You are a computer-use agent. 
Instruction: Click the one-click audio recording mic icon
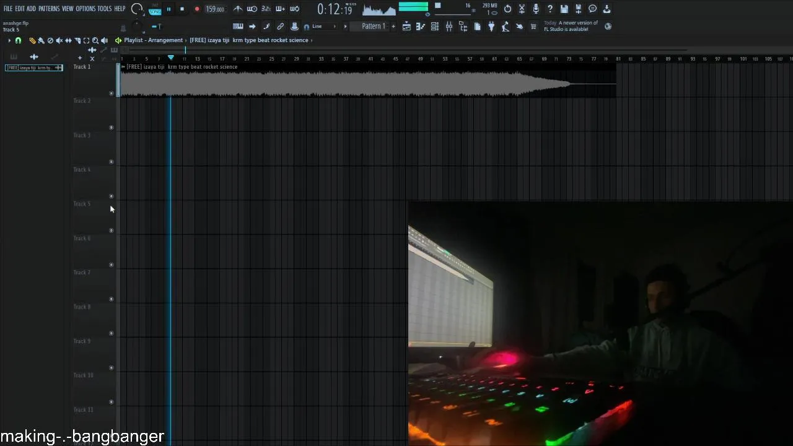tap(536, 9)
